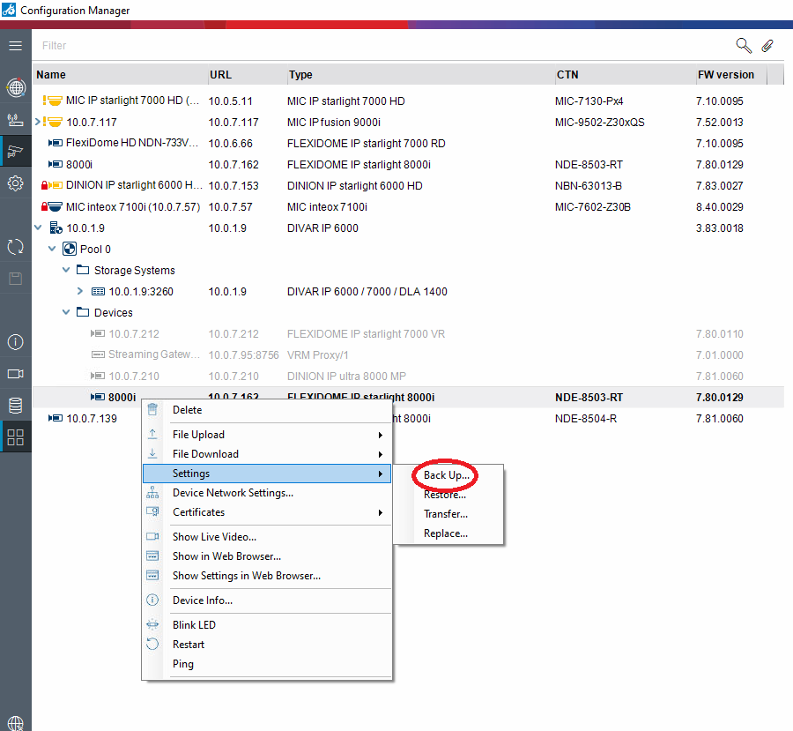
Task: Select the MIC inteox 7100i row
Action: (x=408, y=206)
